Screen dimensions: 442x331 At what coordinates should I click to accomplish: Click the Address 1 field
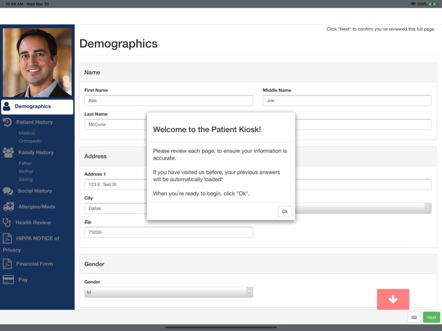pyautogui.click(x=116, y=184)
